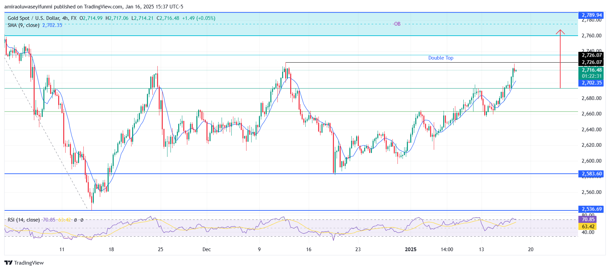Viewport: 610px width, 270px height.
Task: Click the 2,620.00 price axis value
Action: pos(592,145)
